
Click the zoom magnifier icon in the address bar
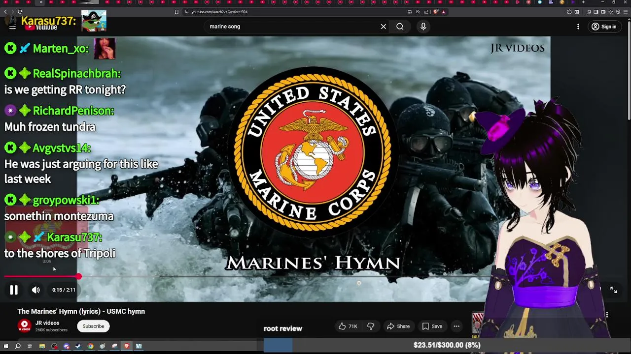[418, 12]
